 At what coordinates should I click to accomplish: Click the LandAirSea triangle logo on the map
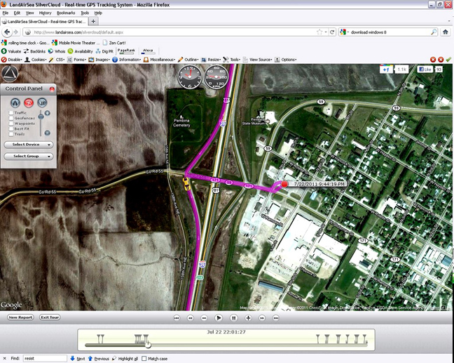click(10, 74)
